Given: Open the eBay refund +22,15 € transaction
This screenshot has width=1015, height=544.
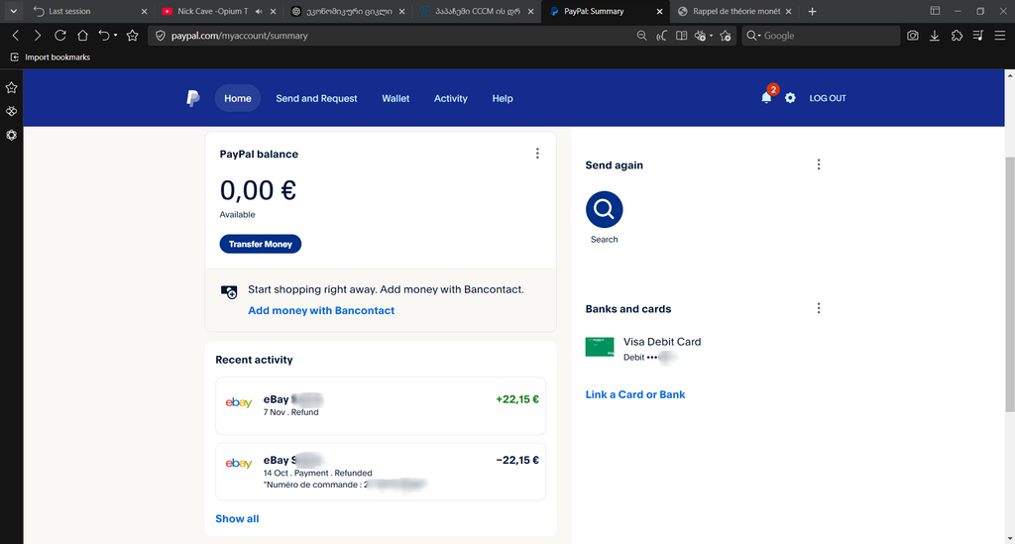Looking at the screenshot, I should (x=381, y=405).
